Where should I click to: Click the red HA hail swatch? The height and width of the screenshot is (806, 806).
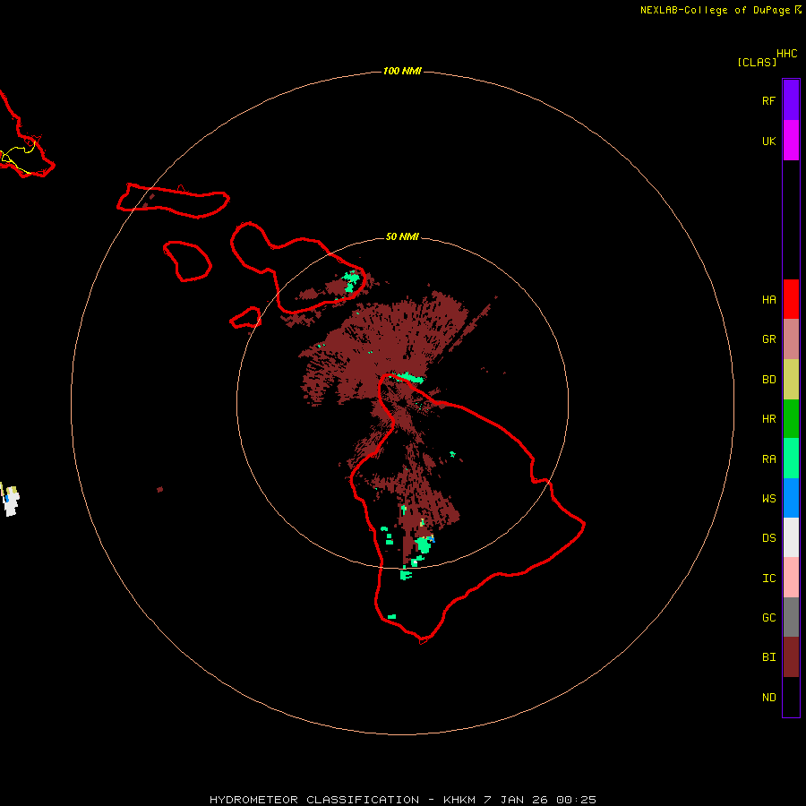click(791, 299)
